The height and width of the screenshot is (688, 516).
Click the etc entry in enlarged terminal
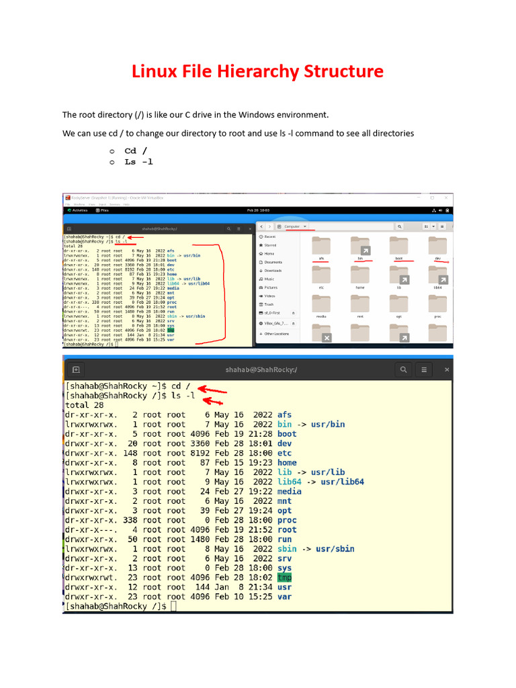click(x=284, y=453)
